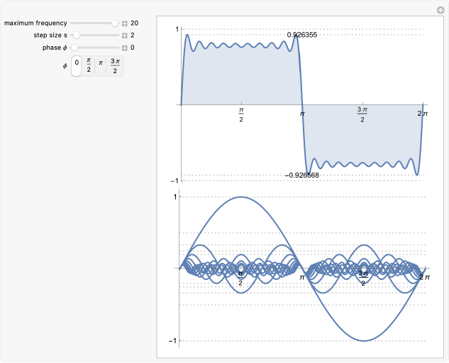Image resolution: width=449 pixels, height=363 pixels.
Task: Click the maximum frequency slider thumb
Action: tap(115, 23)
